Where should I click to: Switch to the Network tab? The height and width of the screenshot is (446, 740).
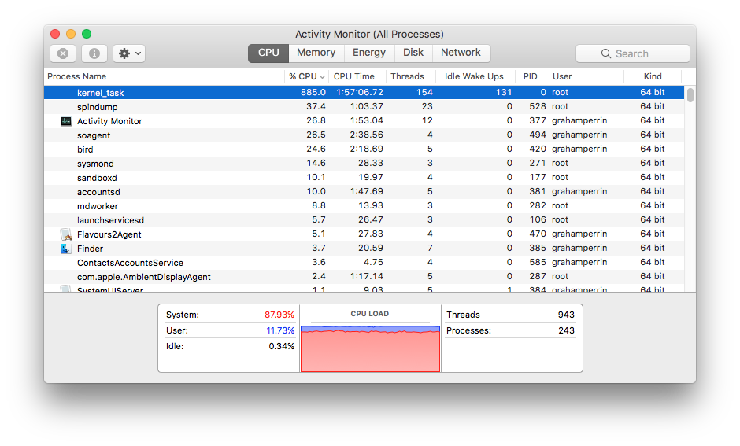pyautogui.click(x=461, y=53)
